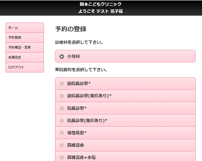Select 院長診察(発疹あり)* radio button
Screen dimensions: 202x161
[x=62, y=121]
